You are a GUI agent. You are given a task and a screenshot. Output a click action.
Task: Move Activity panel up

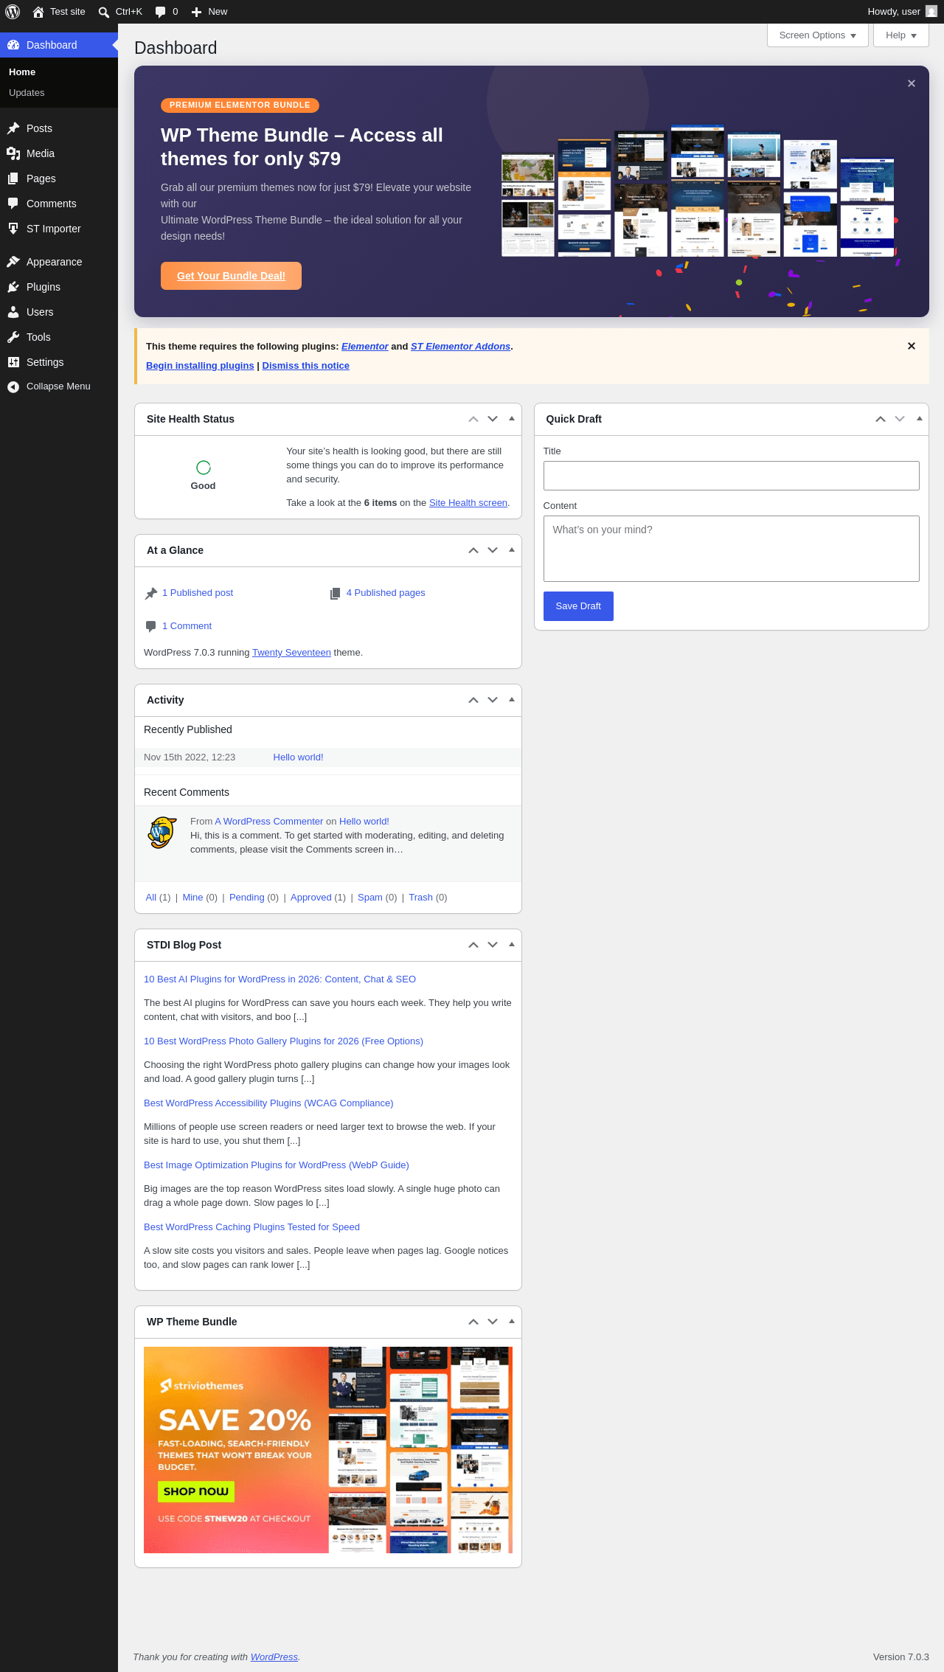coord(473,700)
